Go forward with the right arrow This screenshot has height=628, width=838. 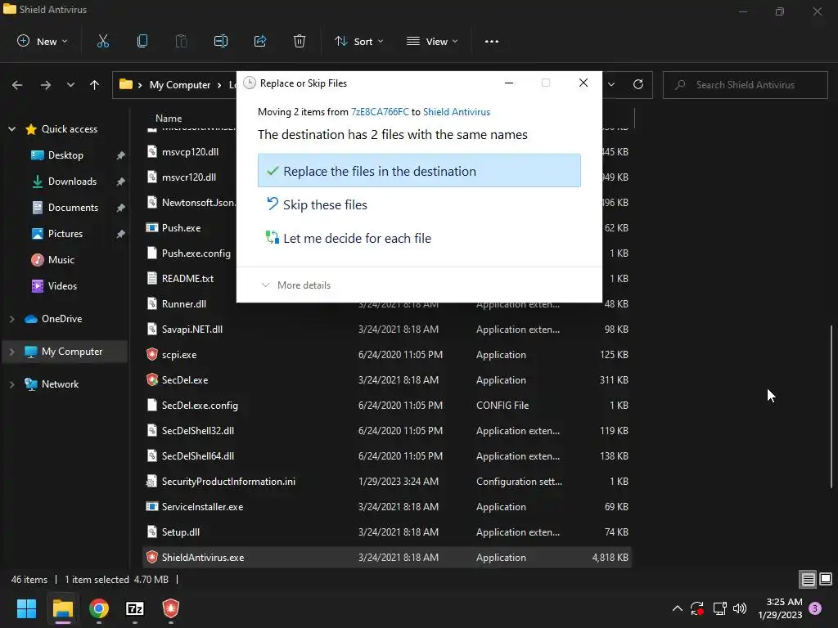click(x=46, y=85)
